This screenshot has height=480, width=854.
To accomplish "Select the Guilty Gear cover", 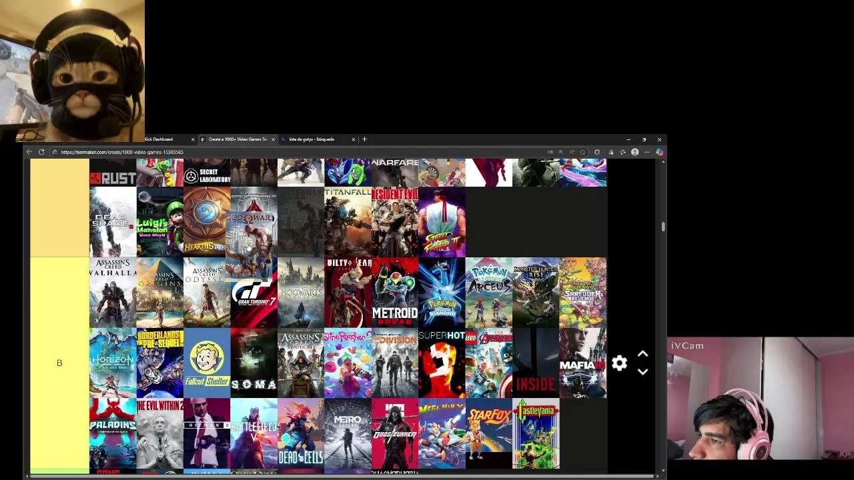I will click(348, 293).
